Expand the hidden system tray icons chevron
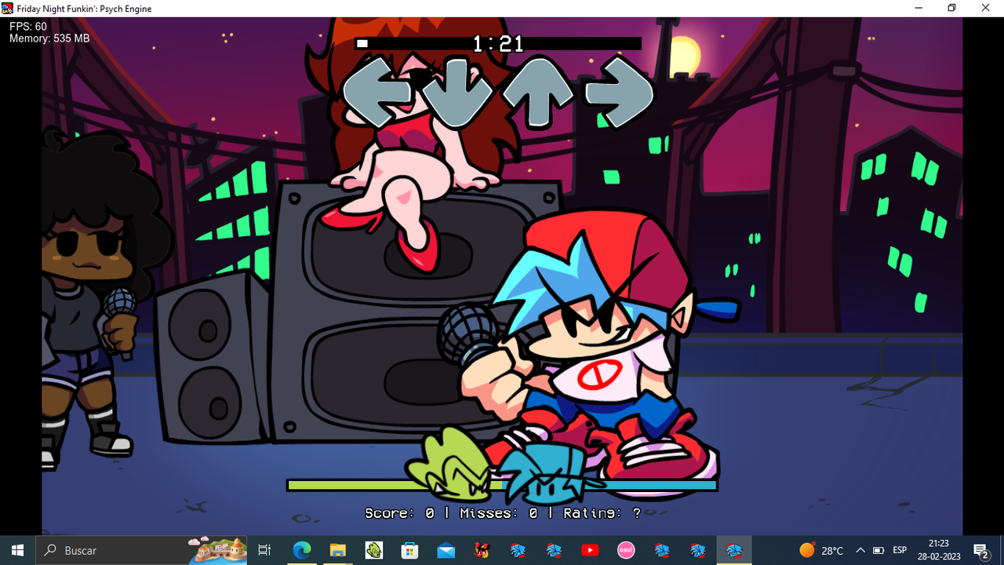The image size is (1004, 565). pos(860,550)
